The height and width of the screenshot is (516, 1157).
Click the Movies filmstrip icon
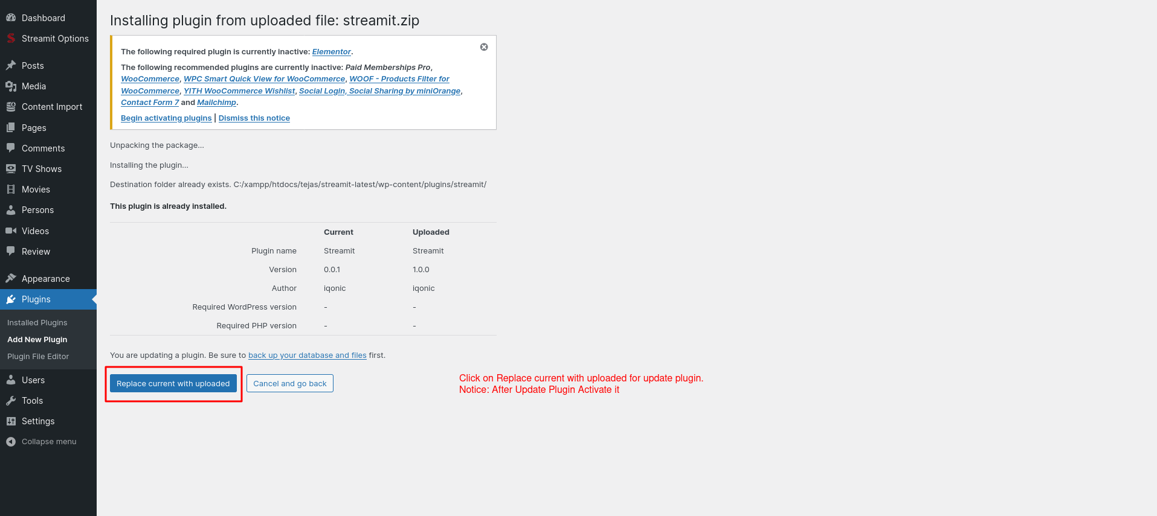coord(11,190)
